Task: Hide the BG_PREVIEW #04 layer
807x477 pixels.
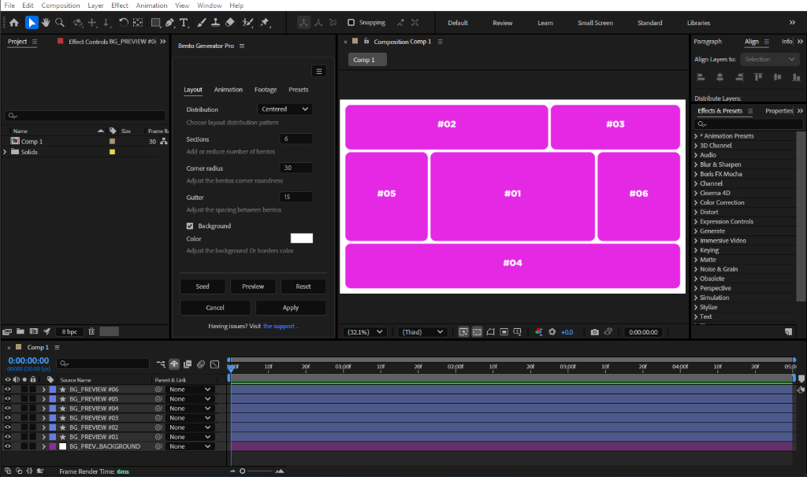Action: 8,409
